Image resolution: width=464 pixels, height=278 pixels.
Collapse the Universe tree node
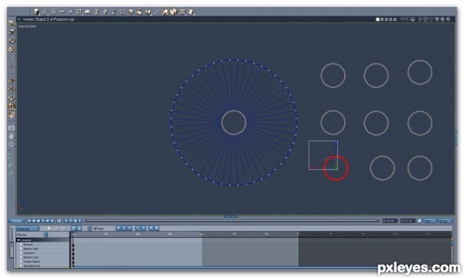point(19,240)
